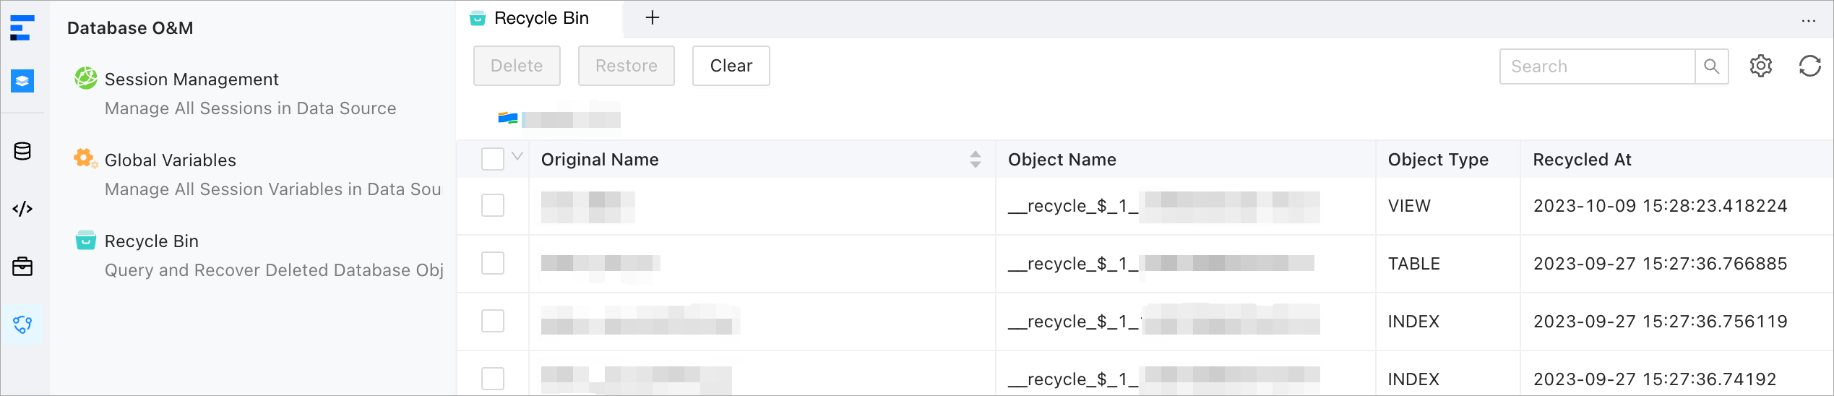The width and height of the screenshot is (1834, 396).
Task: Add a new tab with plus
Action: click(652, 18)
